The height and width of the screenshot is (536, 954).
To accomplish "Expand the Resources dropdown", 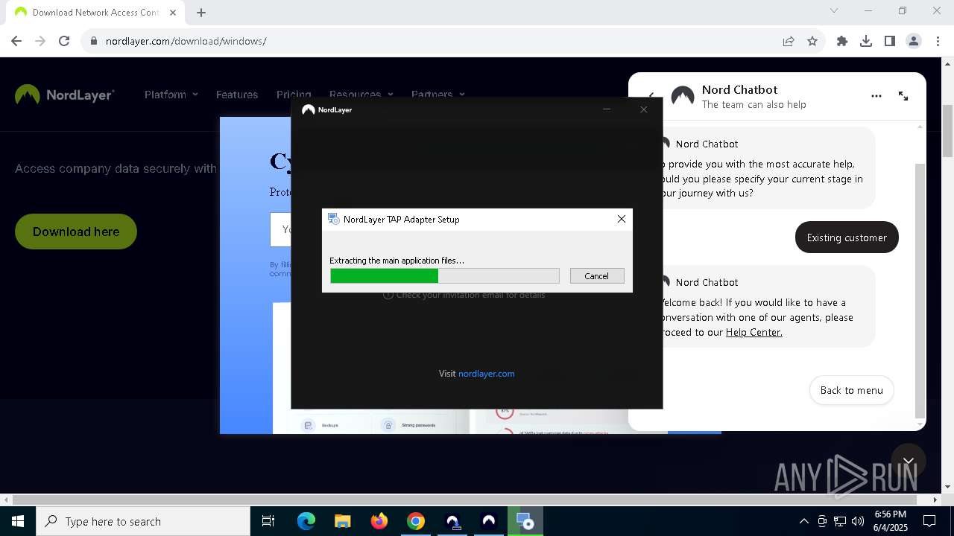I will point(360,95).
